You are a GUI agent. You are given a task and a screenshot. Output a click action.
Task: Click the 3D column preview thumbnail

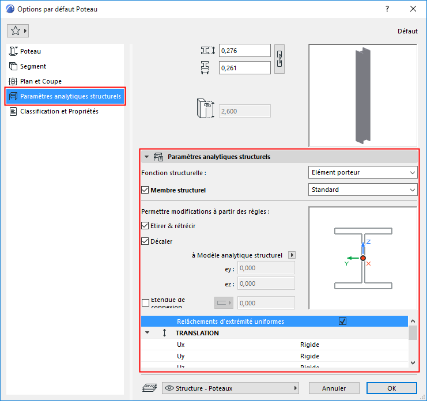click(362, 95)
